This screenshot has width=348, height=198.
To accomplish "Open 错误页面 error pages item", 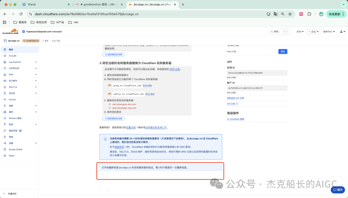I will pyautogui.click(x=13, y=131).
